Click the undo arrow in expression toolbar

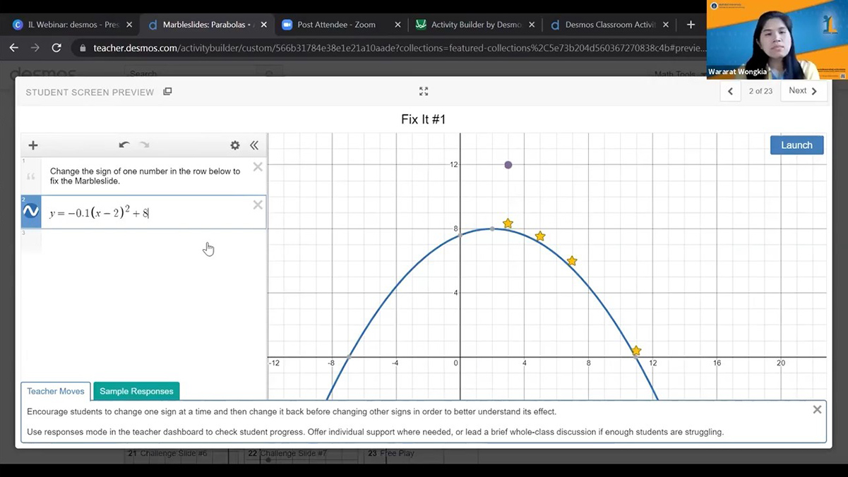pyautogui.click(x=124, y=145)
